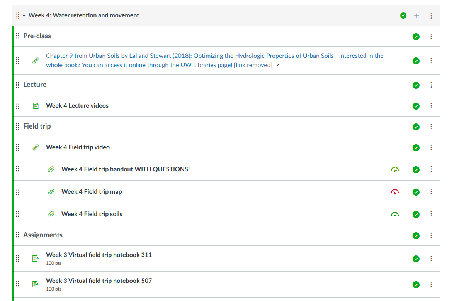
Task: Open the options menu for Lecture header
Action: [431, 85]
